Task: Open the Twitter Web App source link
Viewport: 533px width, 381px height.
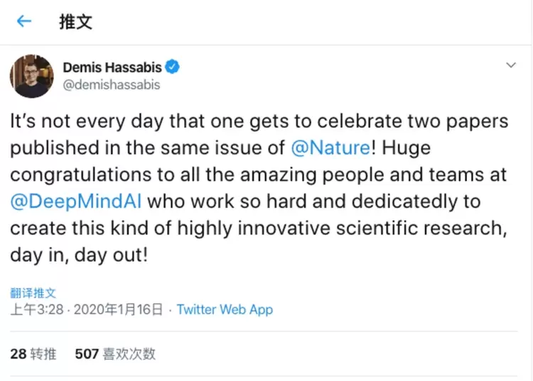Action: tap(225, 309)
